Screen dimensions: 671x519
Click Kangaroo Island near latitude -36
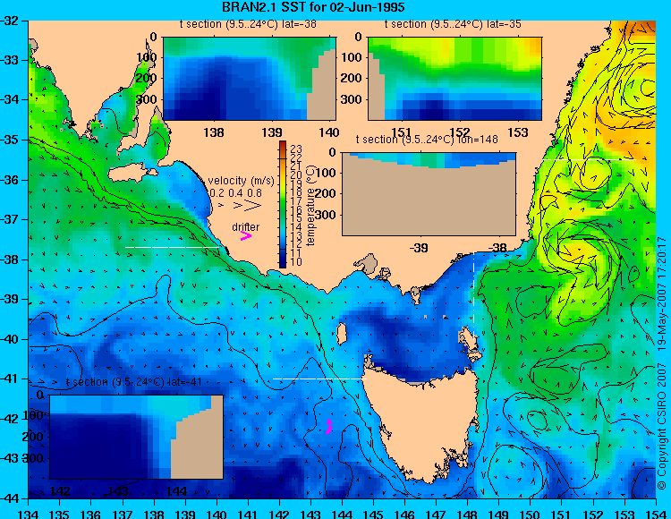(132, 174)
